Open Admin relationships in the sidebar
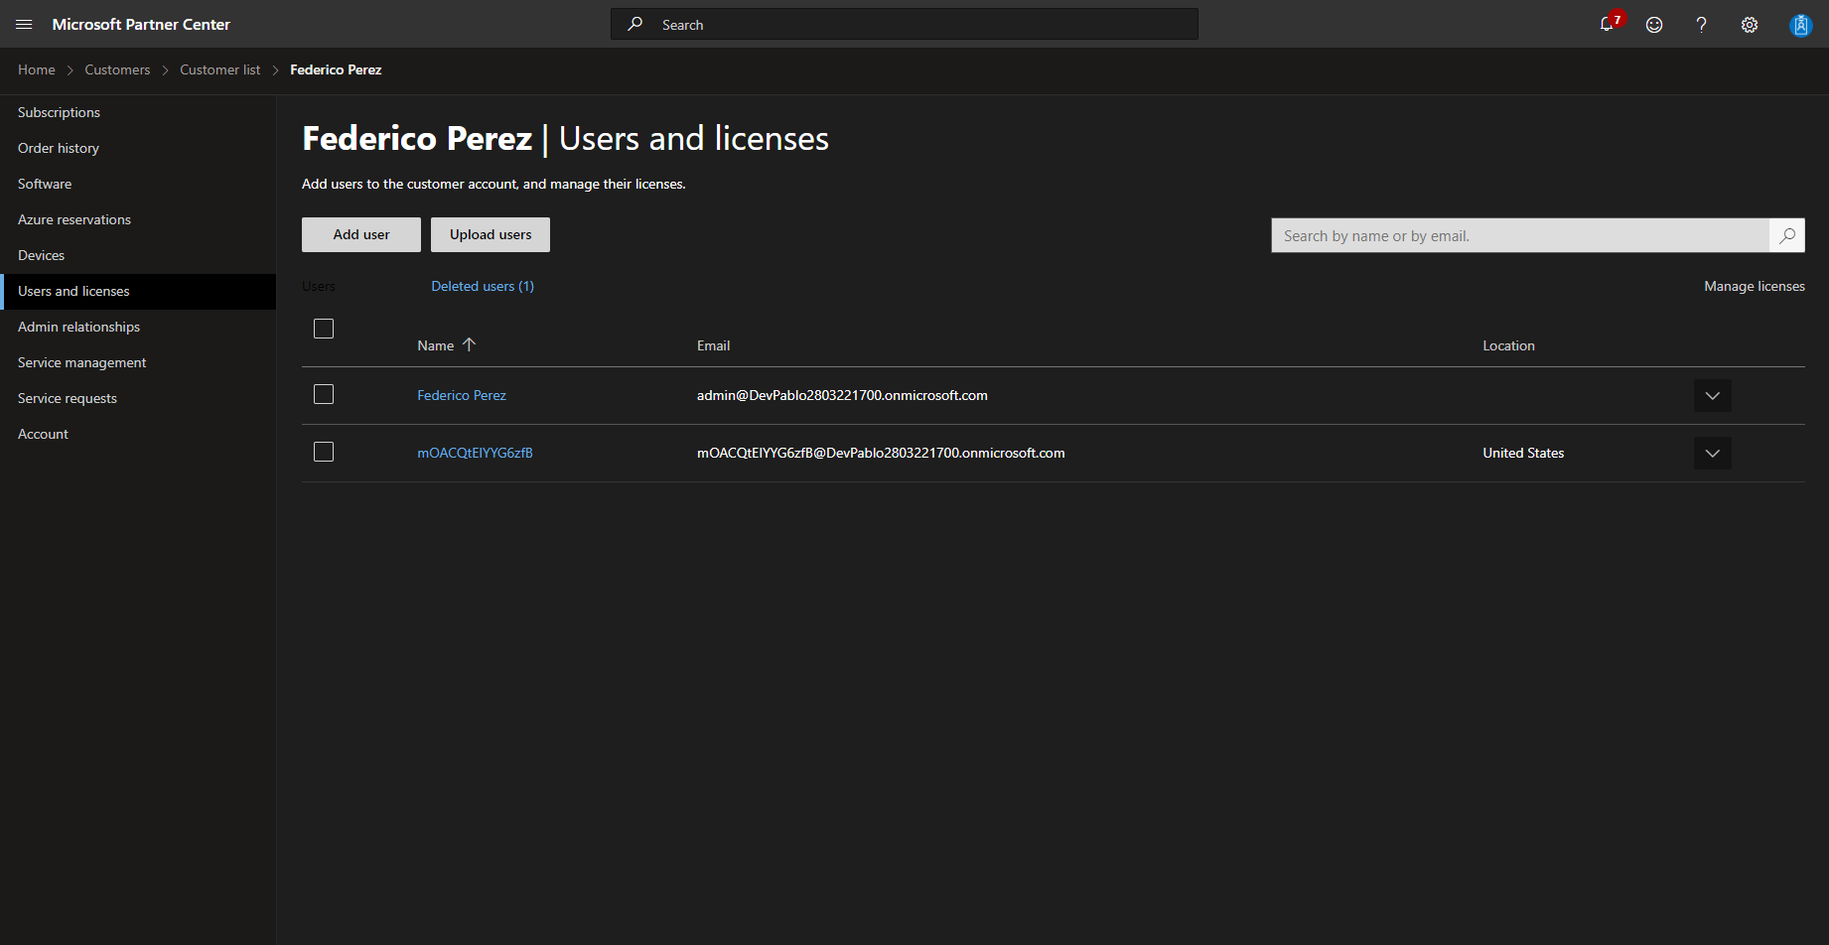 pos(138,327)
